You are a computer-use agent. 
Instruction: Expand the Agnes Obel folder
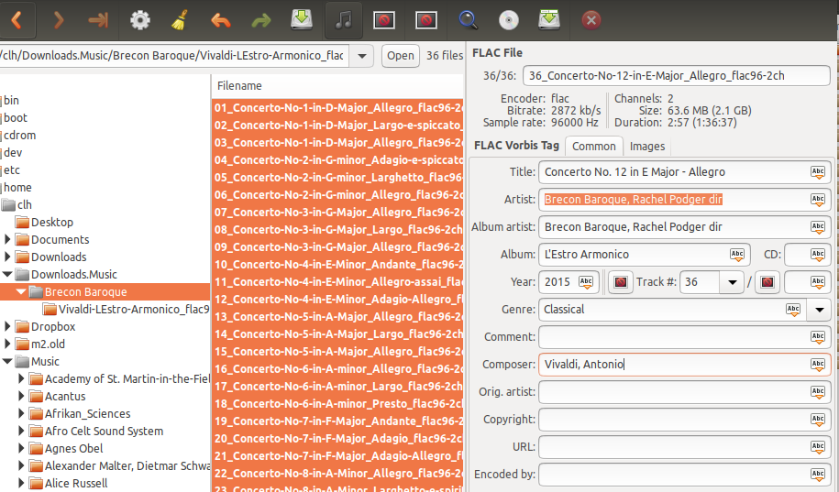[x=21, y=448]
